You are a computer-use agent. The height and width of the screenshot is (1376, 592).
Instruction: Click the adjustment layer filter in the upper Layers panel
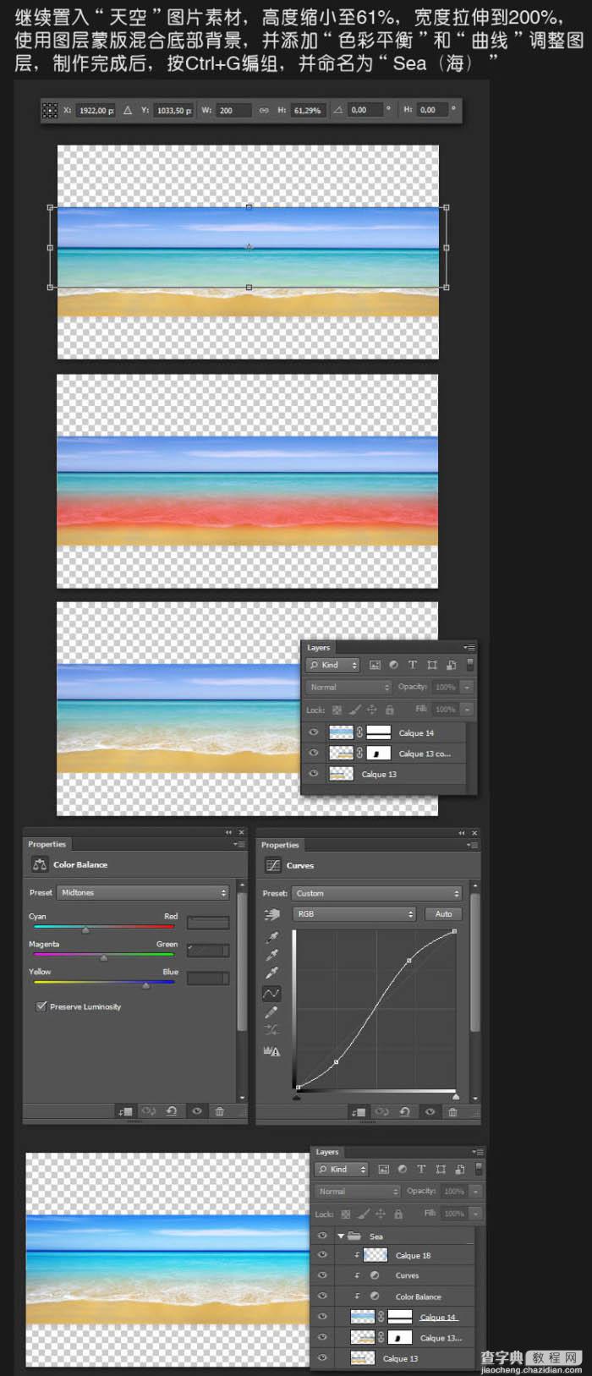click(394, 665)
